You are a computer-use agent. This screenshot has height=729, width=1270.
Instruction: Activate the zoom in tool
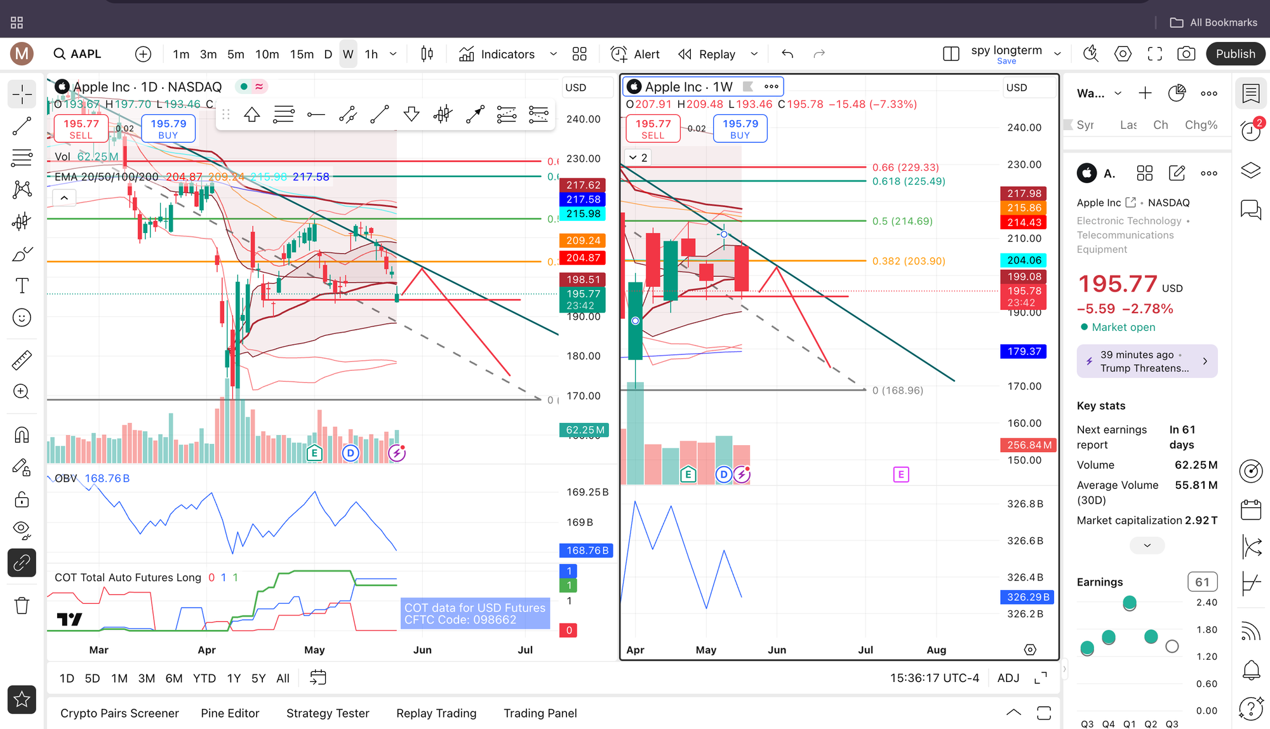click(x=22, y=392)
